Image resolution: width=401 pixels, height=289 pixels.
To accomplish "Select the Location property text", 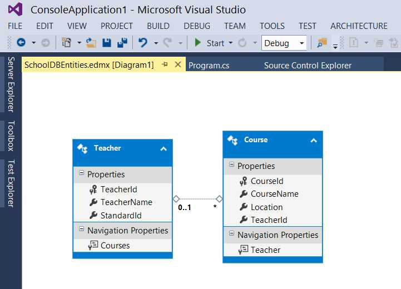I will 266,207.
